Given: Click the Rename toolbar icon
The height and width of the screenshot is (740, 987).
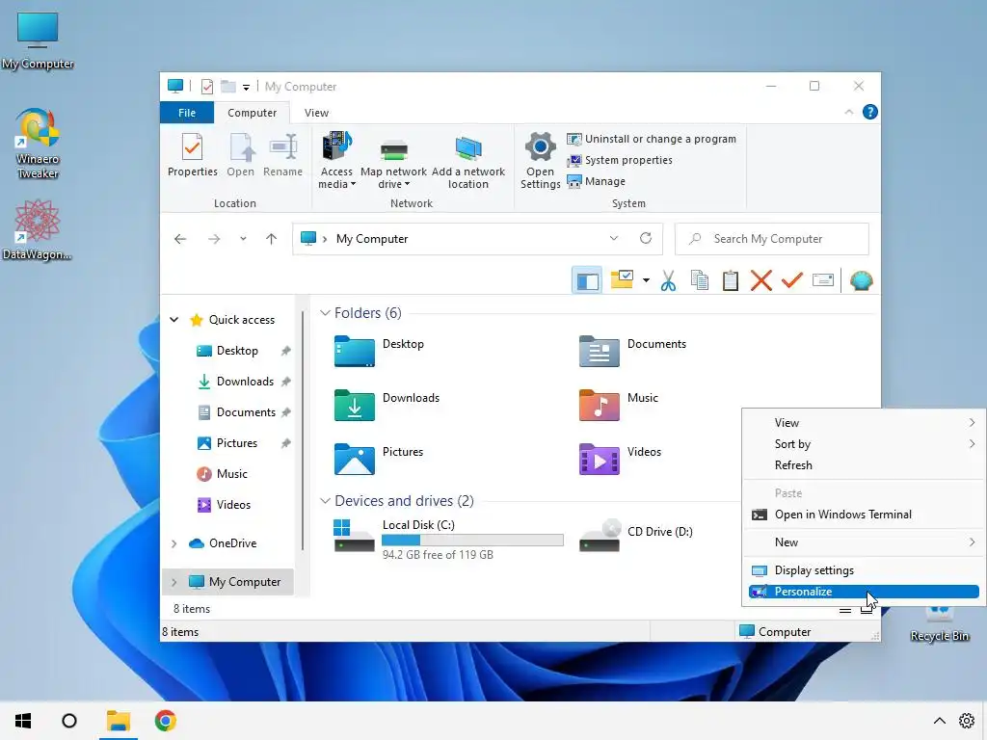Looking at the screenshot, I should 823,280.
